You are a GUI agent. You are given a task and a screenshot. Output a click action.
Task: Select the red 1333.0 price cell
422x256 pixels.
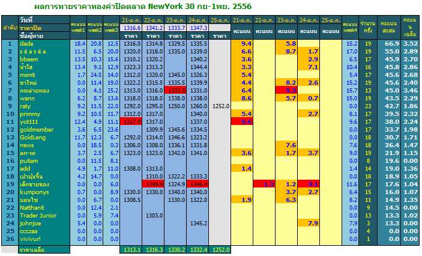pos(175,91)
